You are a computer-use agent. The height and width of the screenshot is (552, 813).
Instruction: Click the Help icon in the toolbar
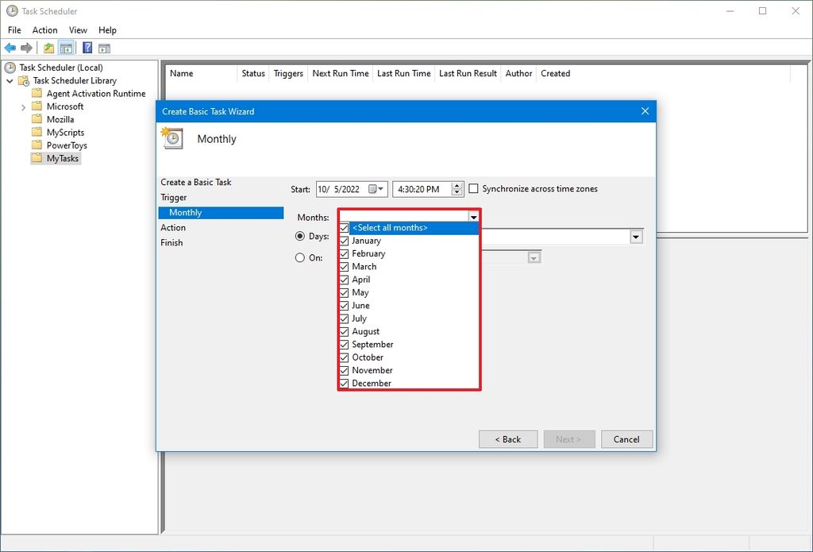coord(86,46)
